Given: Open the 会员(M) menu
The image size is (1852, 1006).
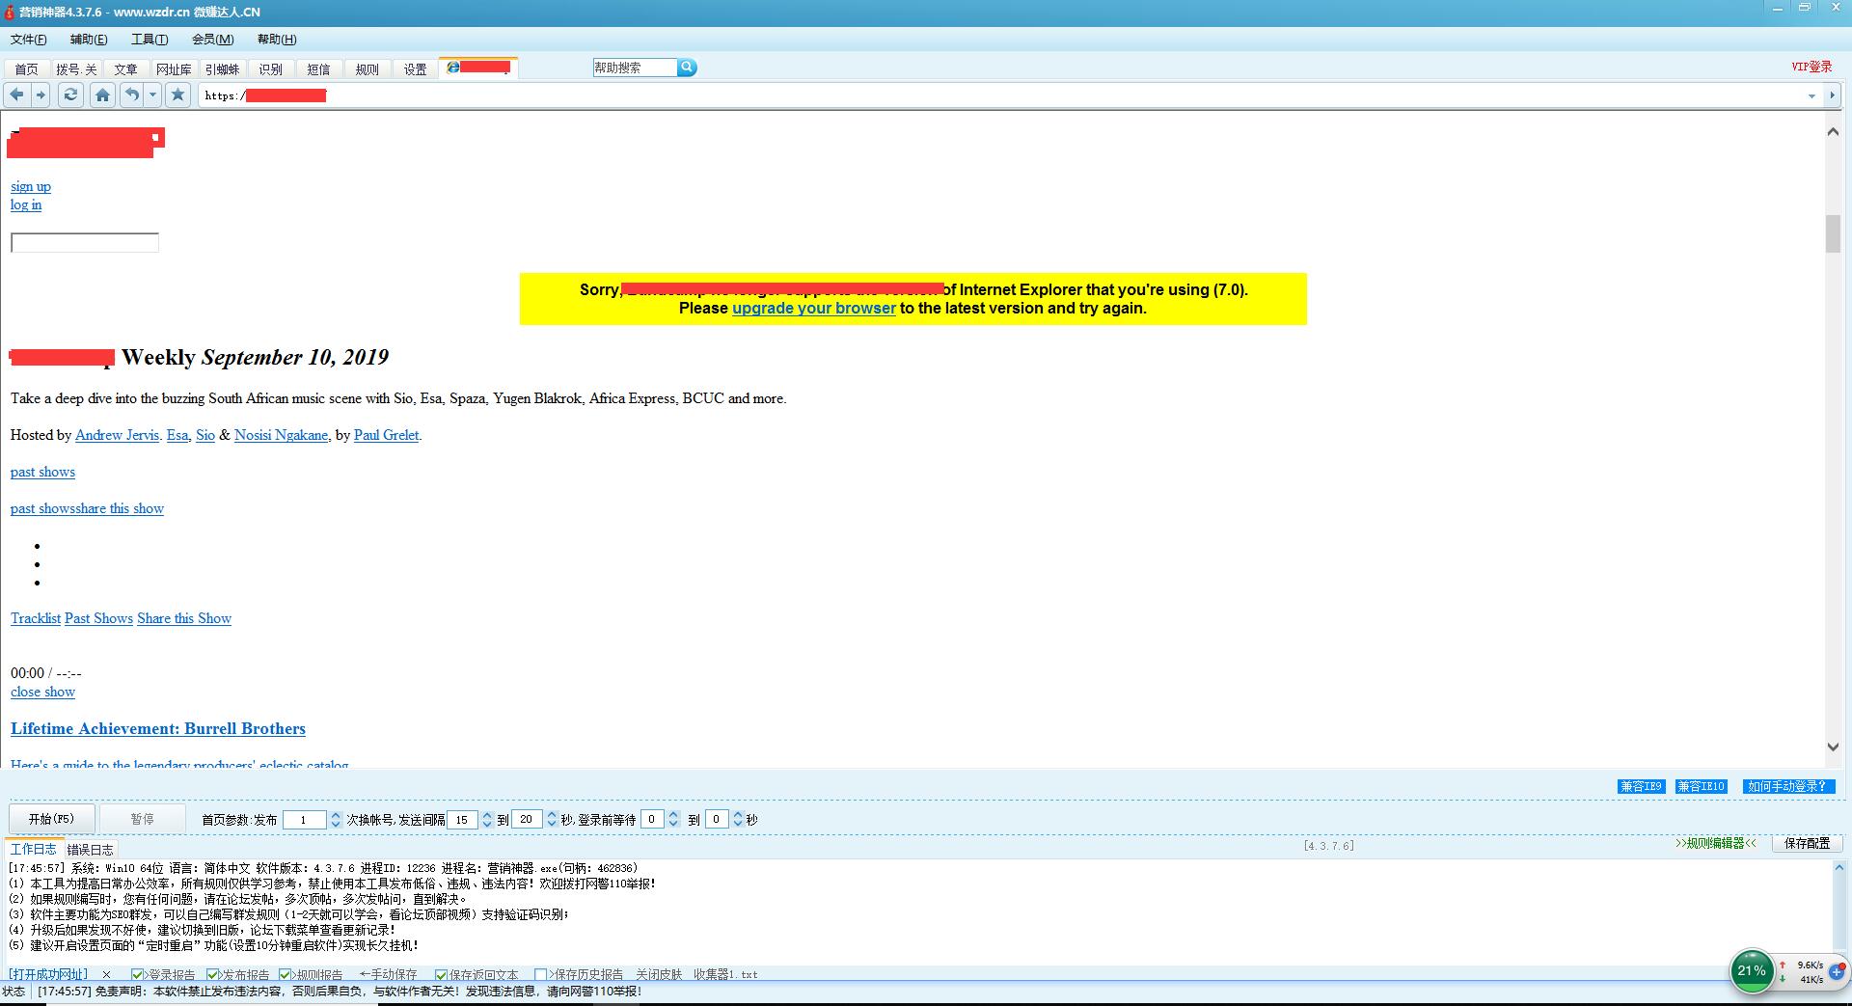Looking at the screenshot, I should coord(212,40).
